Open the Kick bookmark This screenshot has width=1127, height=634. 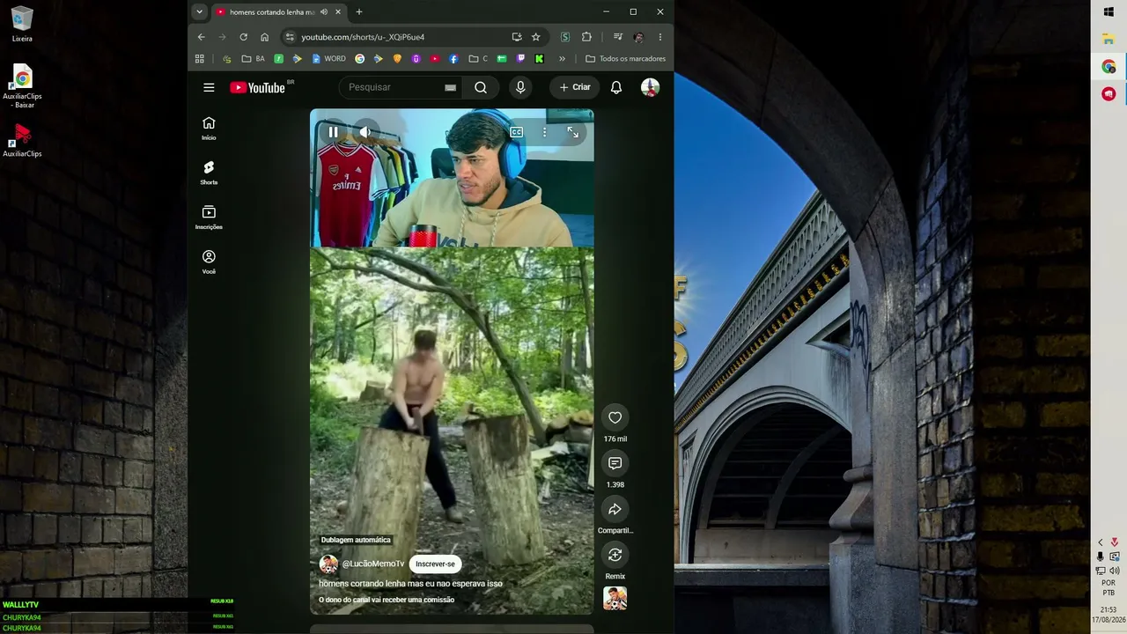tap(539, 59)
